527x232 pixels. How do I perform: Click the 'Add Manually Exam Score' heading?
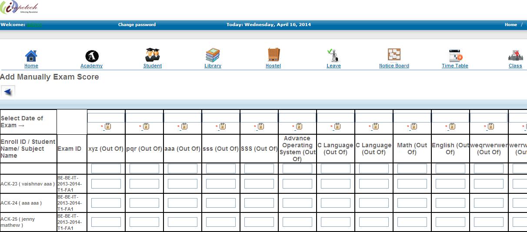(50, 77)
